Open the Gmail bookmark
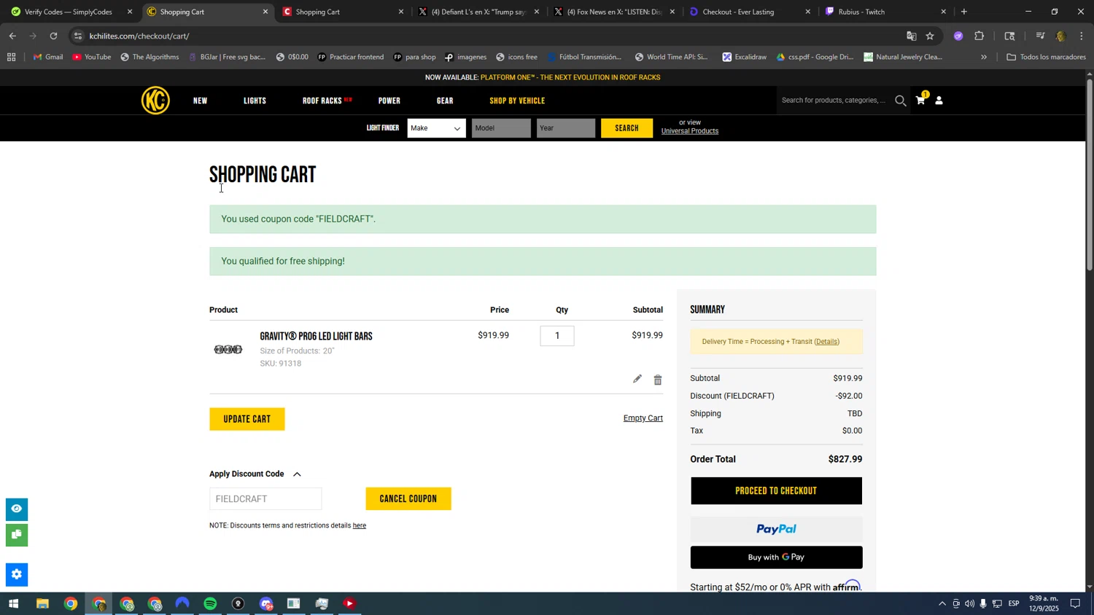Viewport: 1094px width, 615px height. pos(48,57)
